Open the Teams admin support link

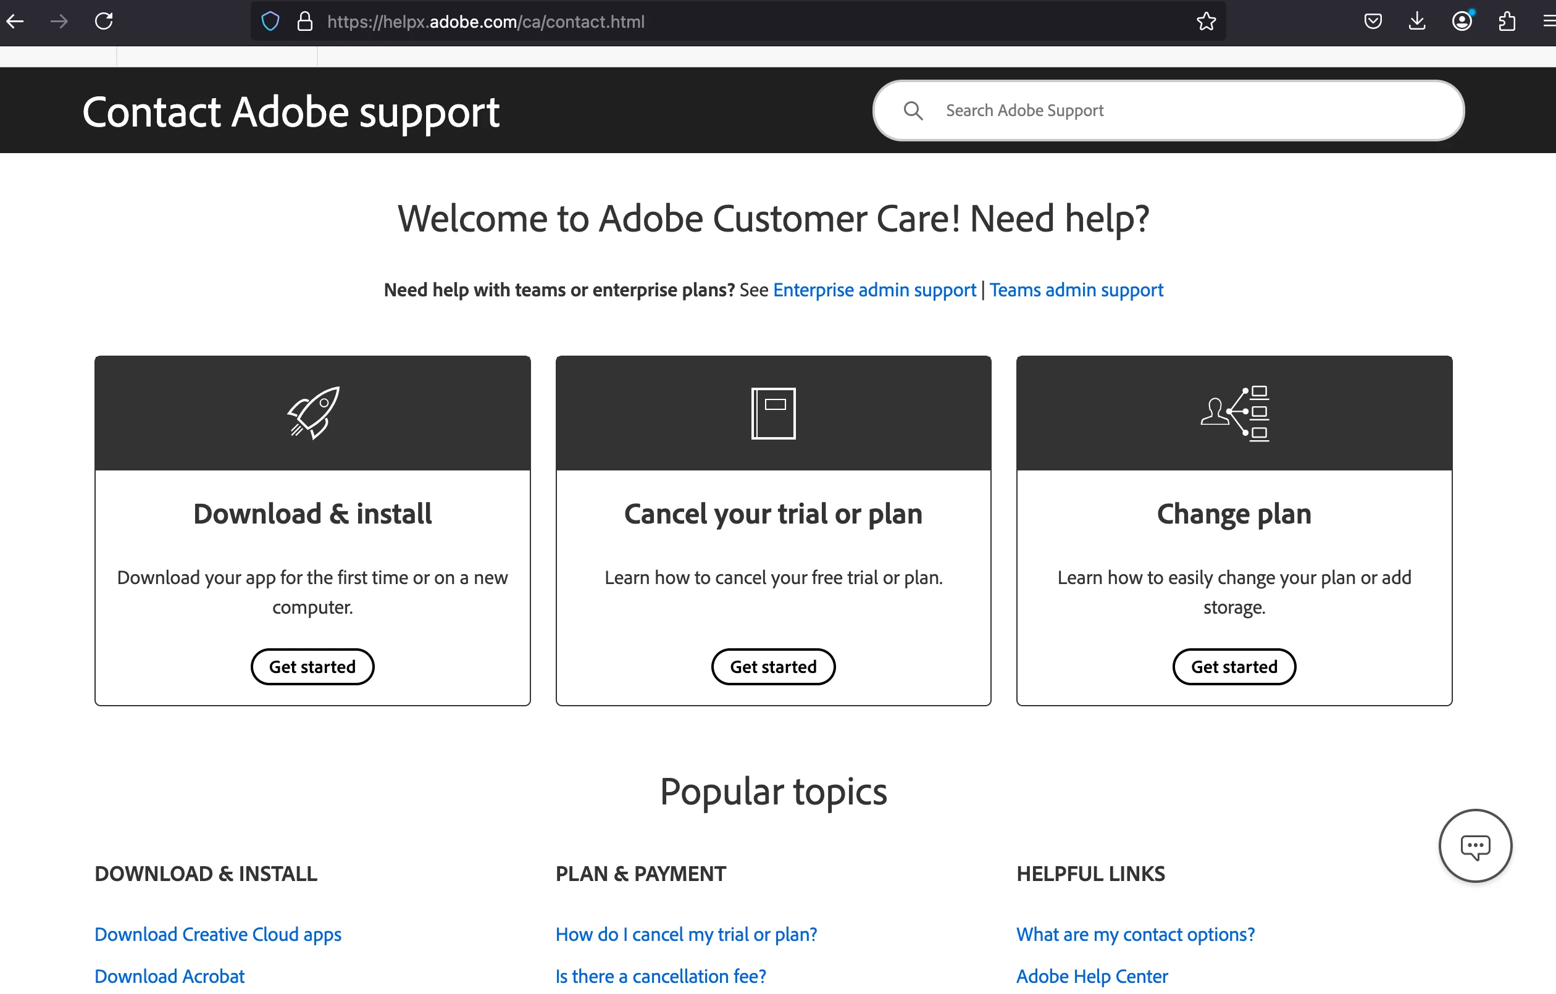(1076, 290)
